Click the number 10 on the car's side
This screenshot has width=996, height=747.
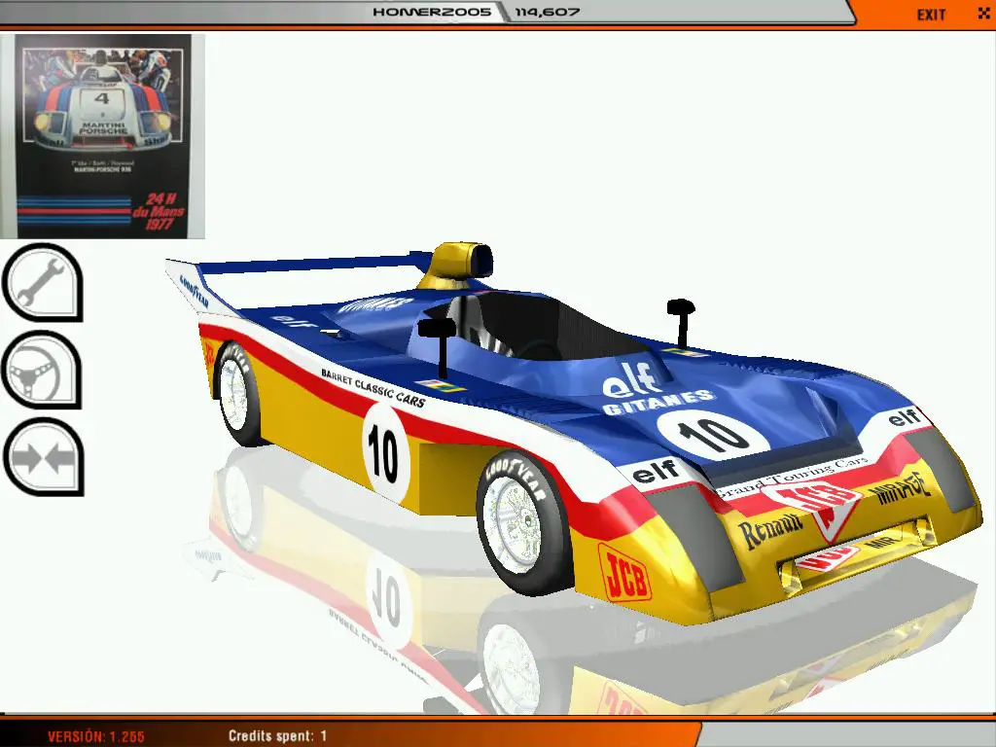(383, 451)
